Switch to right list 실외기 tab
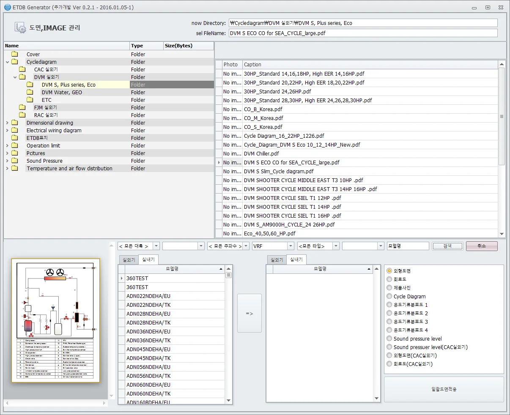510x415 pixels. [277, 259]
